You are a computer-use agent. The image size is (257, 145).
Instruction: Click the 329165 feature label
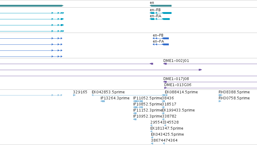click(80, 92)
